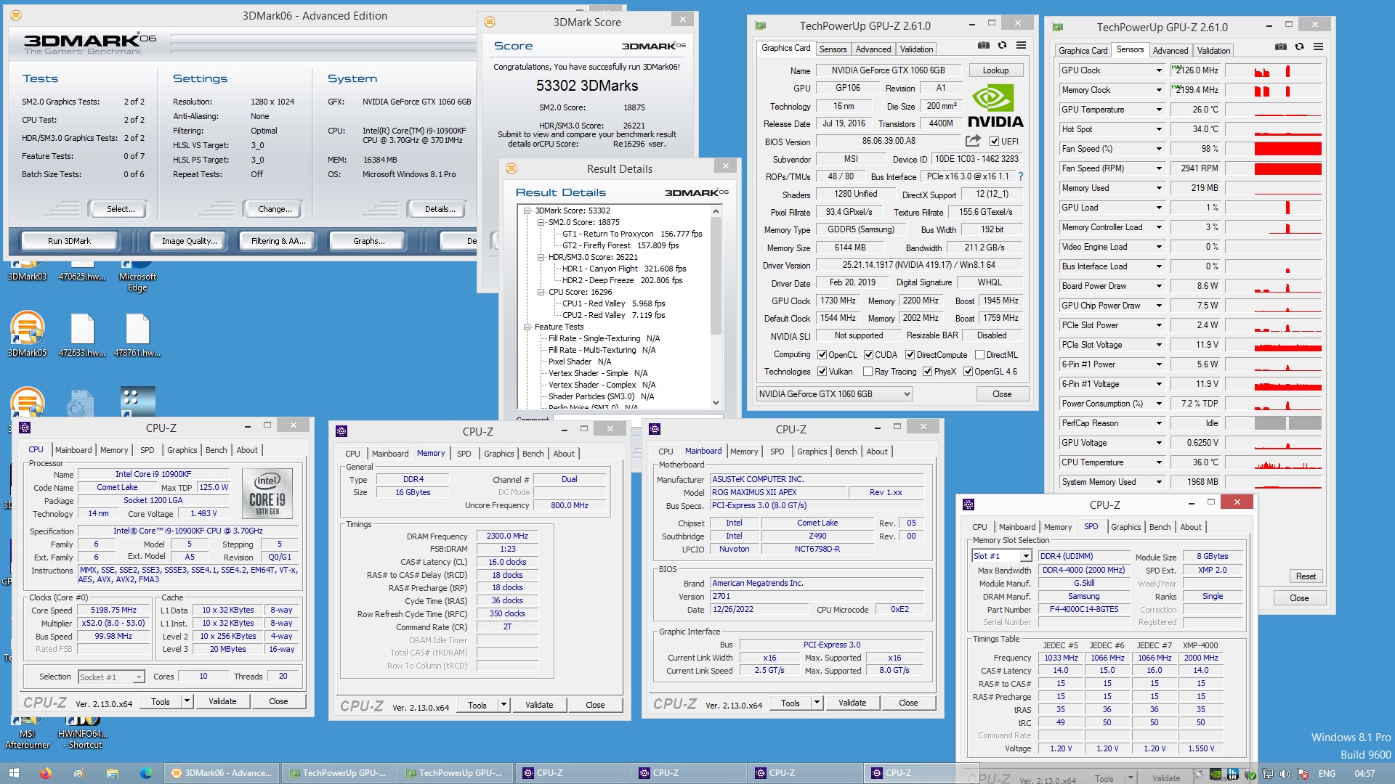Click the GPU-Z Sensors window title bar icon

tap(1058, 27)
